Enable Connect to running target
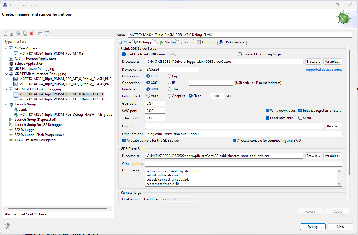The image size is (358, 235). (240, 54)
